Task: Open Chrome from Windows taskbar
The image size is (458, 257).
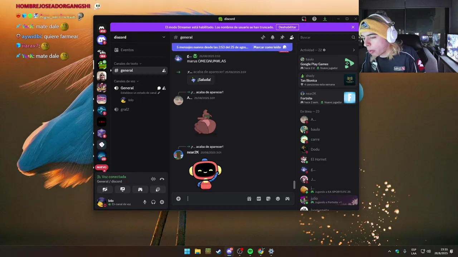Action: 260,251
